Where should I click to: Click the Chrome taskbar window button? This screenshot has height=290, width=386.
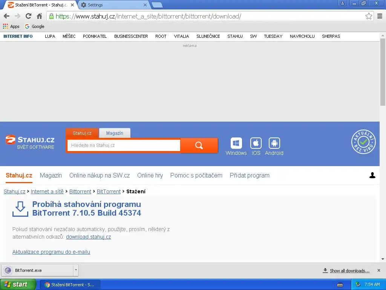tap(70, 285)
